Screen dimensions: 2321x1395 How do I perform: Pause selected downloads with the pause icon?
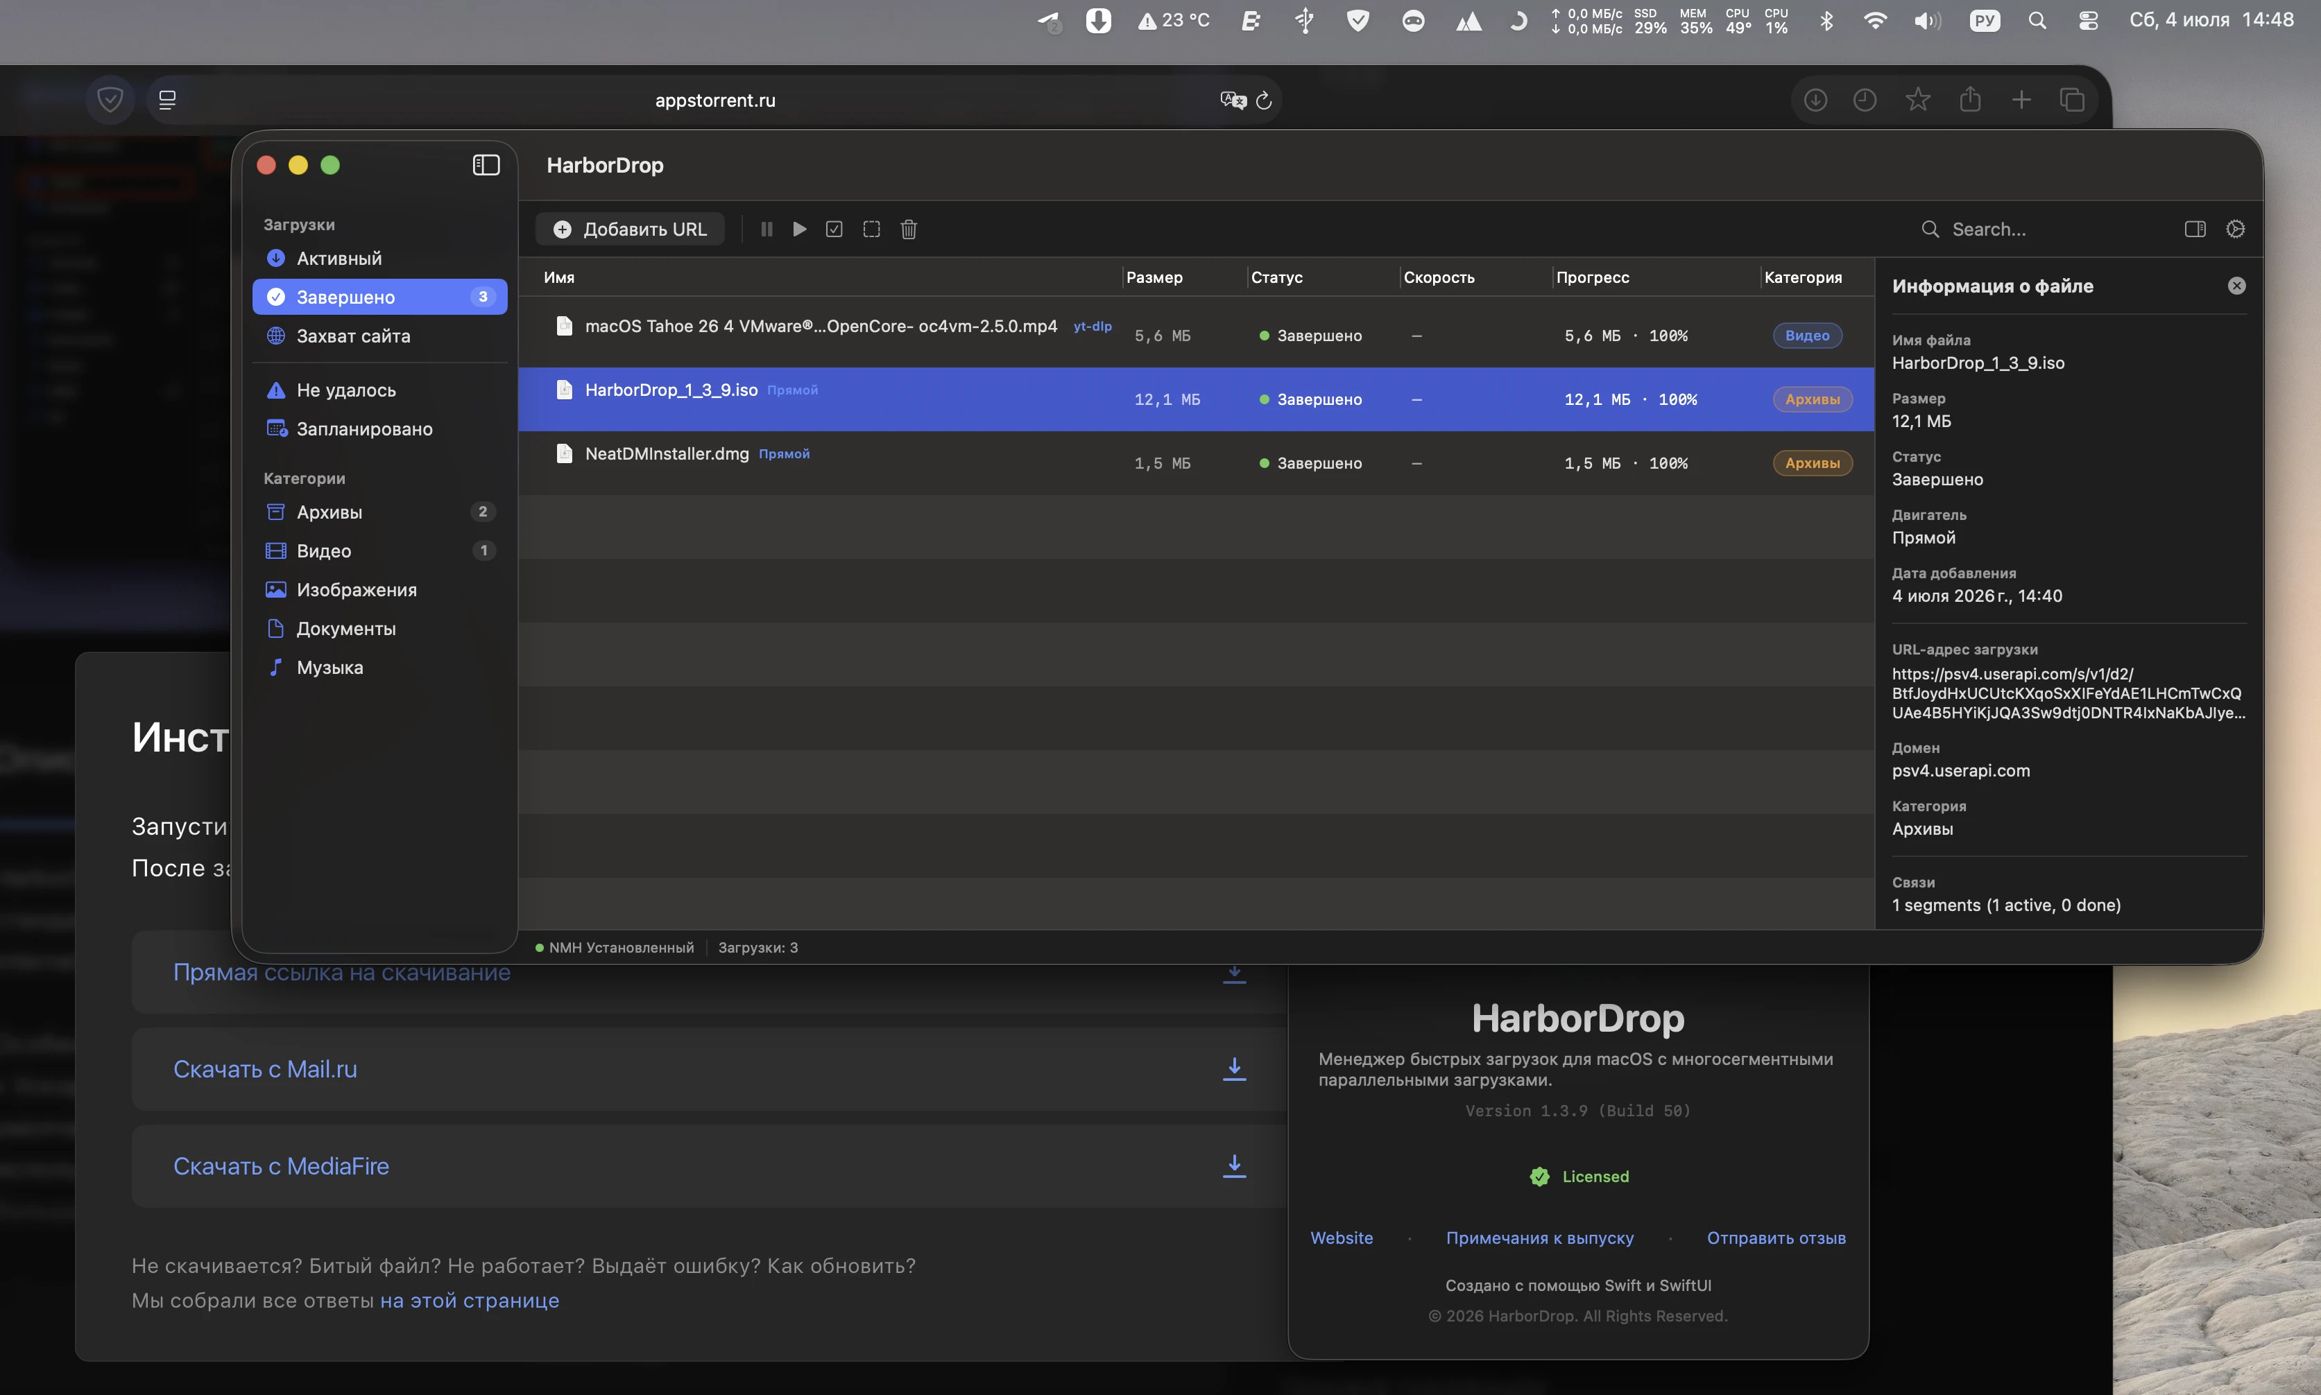point(766,229)
